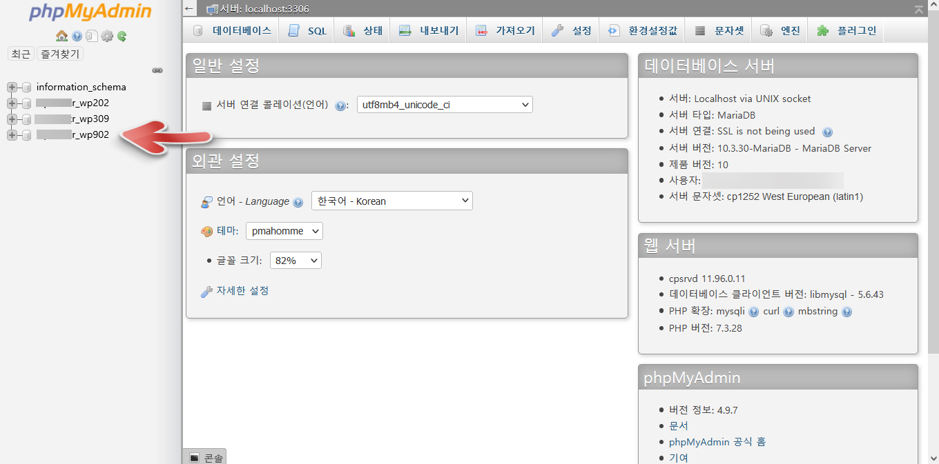The width and height of the screenshot is (939, 464).
Task: Select the r_wp309 database name
Action: coord(72,119)
